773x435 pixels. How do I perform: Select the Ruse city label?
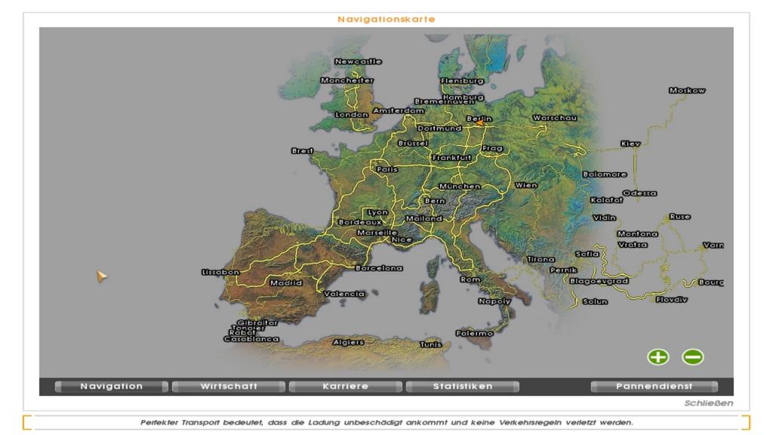[680, 217]
